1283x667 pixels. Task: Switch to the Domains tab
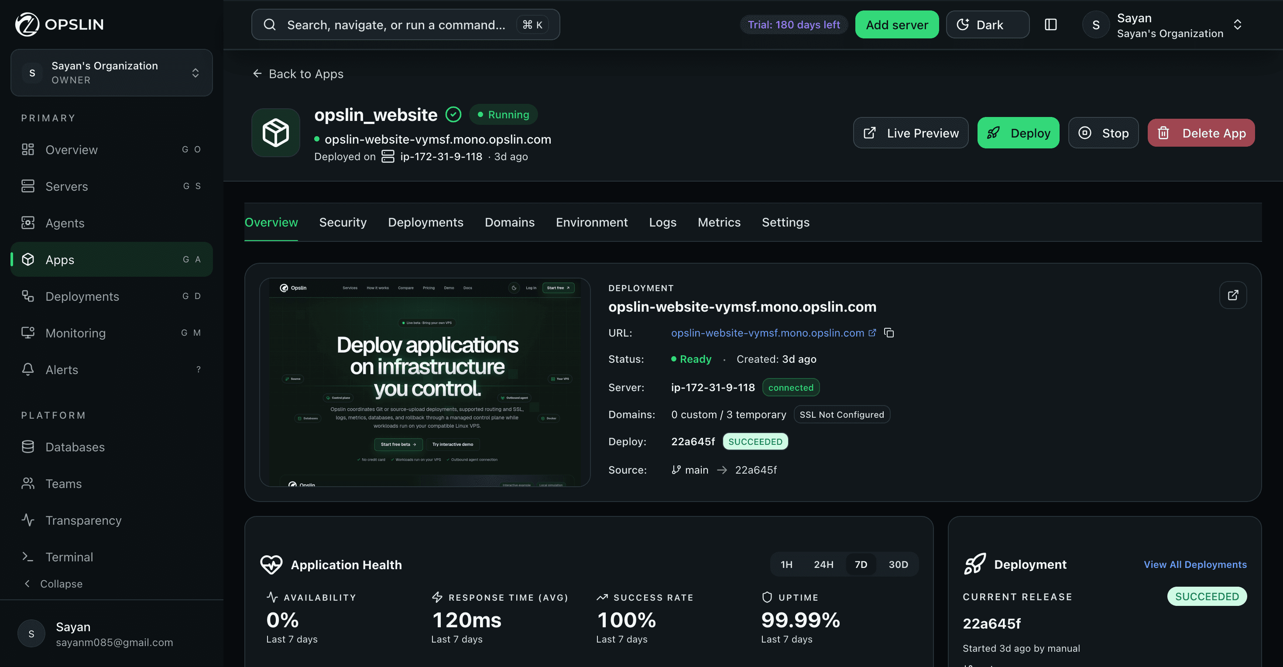(x=510, y=222)
